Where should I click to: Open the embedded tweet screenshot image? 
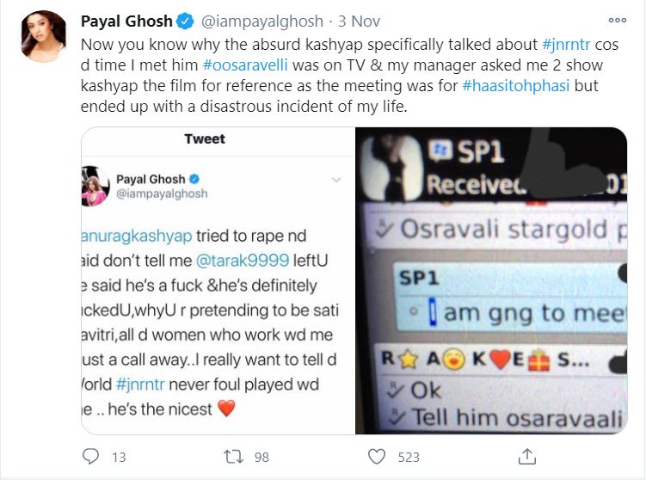point(218,280)
